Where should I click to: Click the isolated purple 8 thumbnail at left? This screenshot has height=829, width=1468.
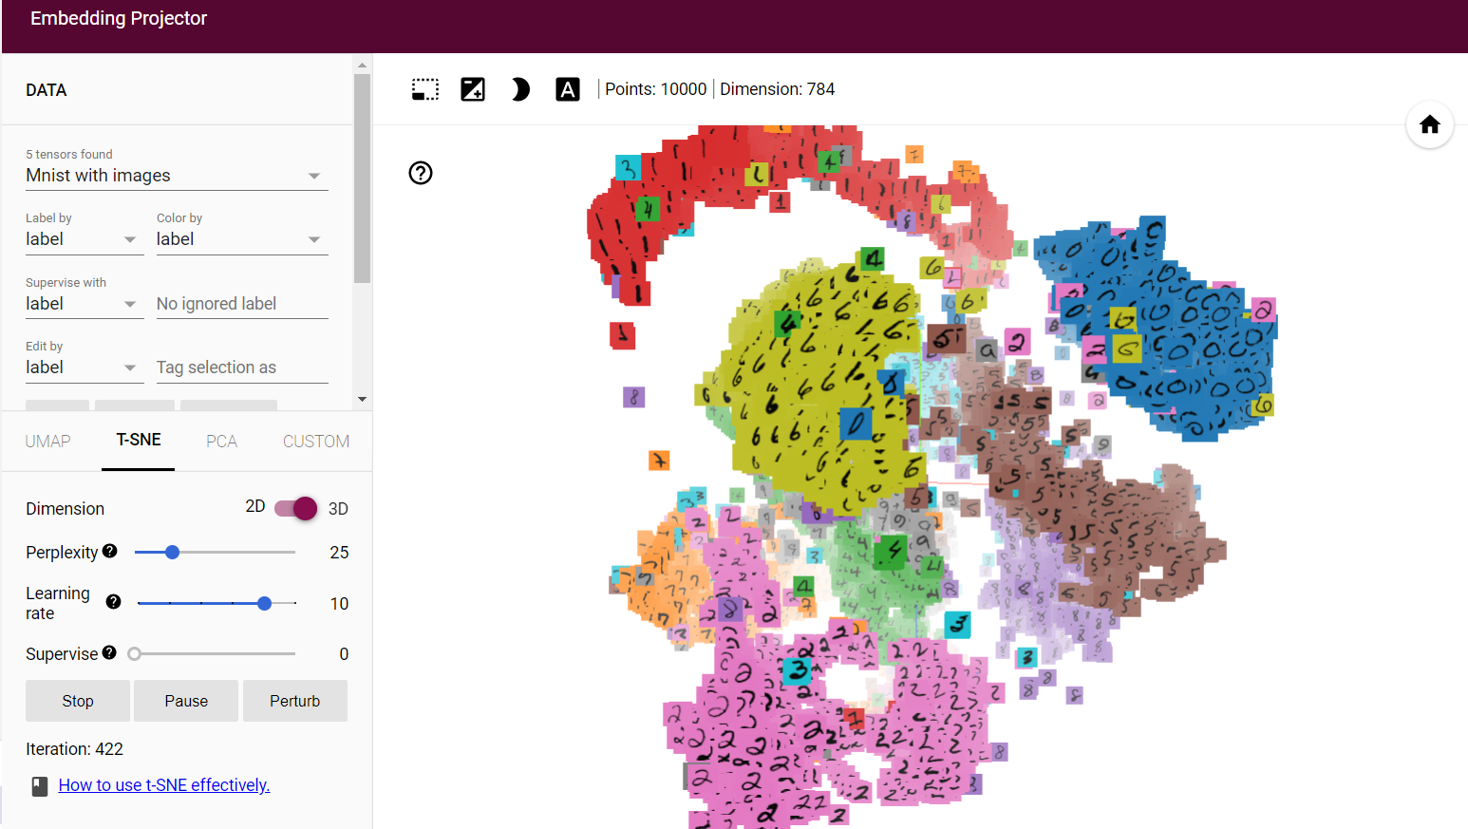tap(634, 397)
